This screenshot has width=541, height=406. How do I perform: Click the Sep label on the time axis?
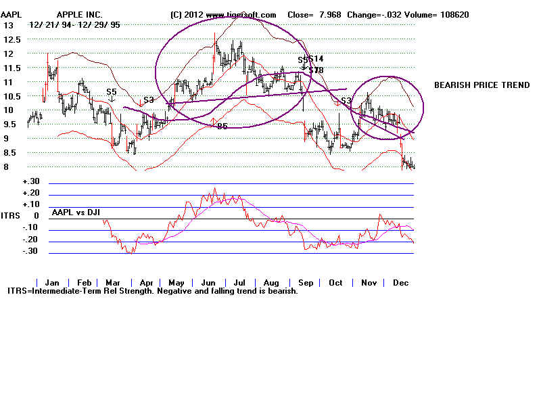pos(305,282)
